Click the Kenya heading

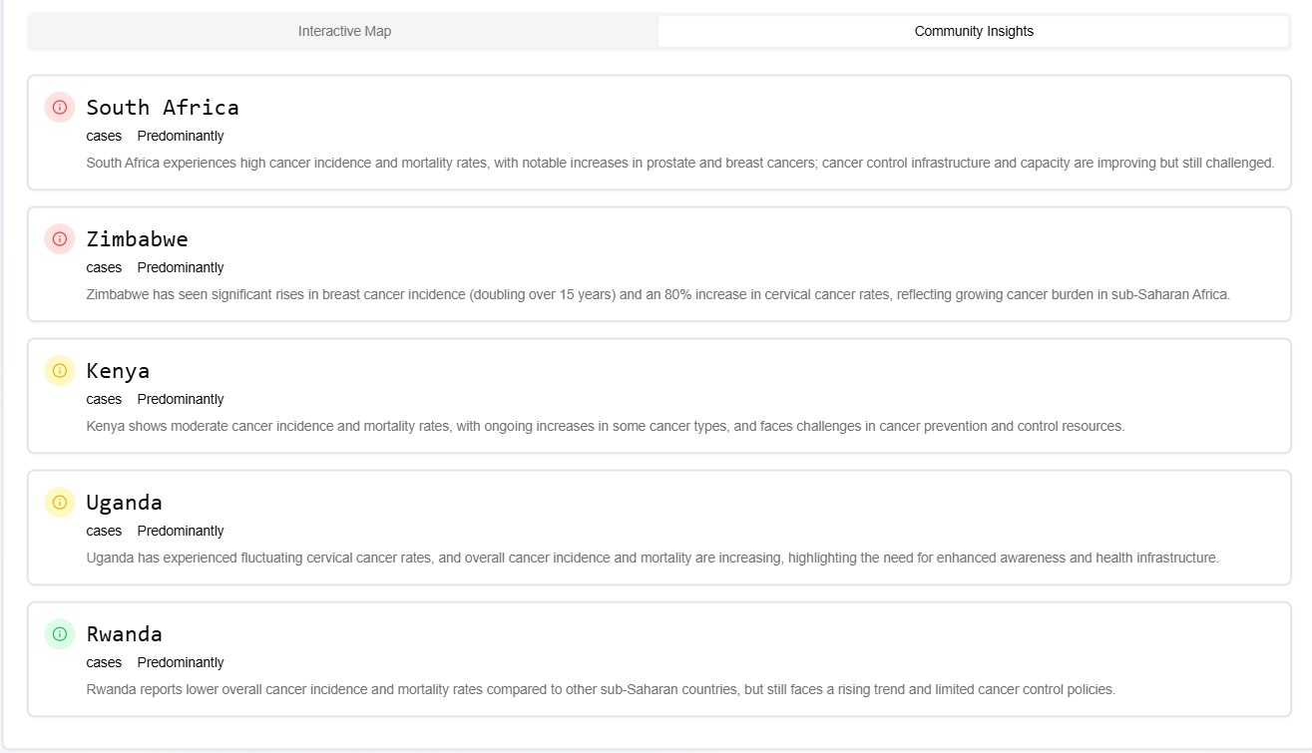[118, 370]
